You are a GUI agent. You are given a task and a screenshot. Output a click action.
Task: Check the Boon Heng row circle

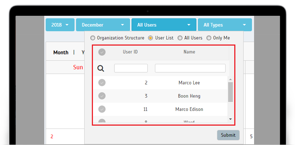[102, 96]
